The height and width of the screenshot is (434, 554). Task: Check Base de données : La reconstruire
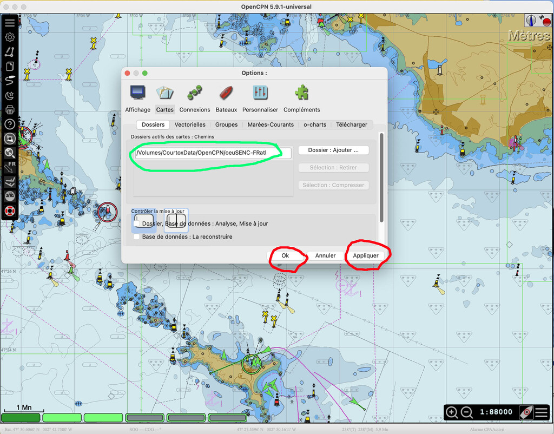137,236
